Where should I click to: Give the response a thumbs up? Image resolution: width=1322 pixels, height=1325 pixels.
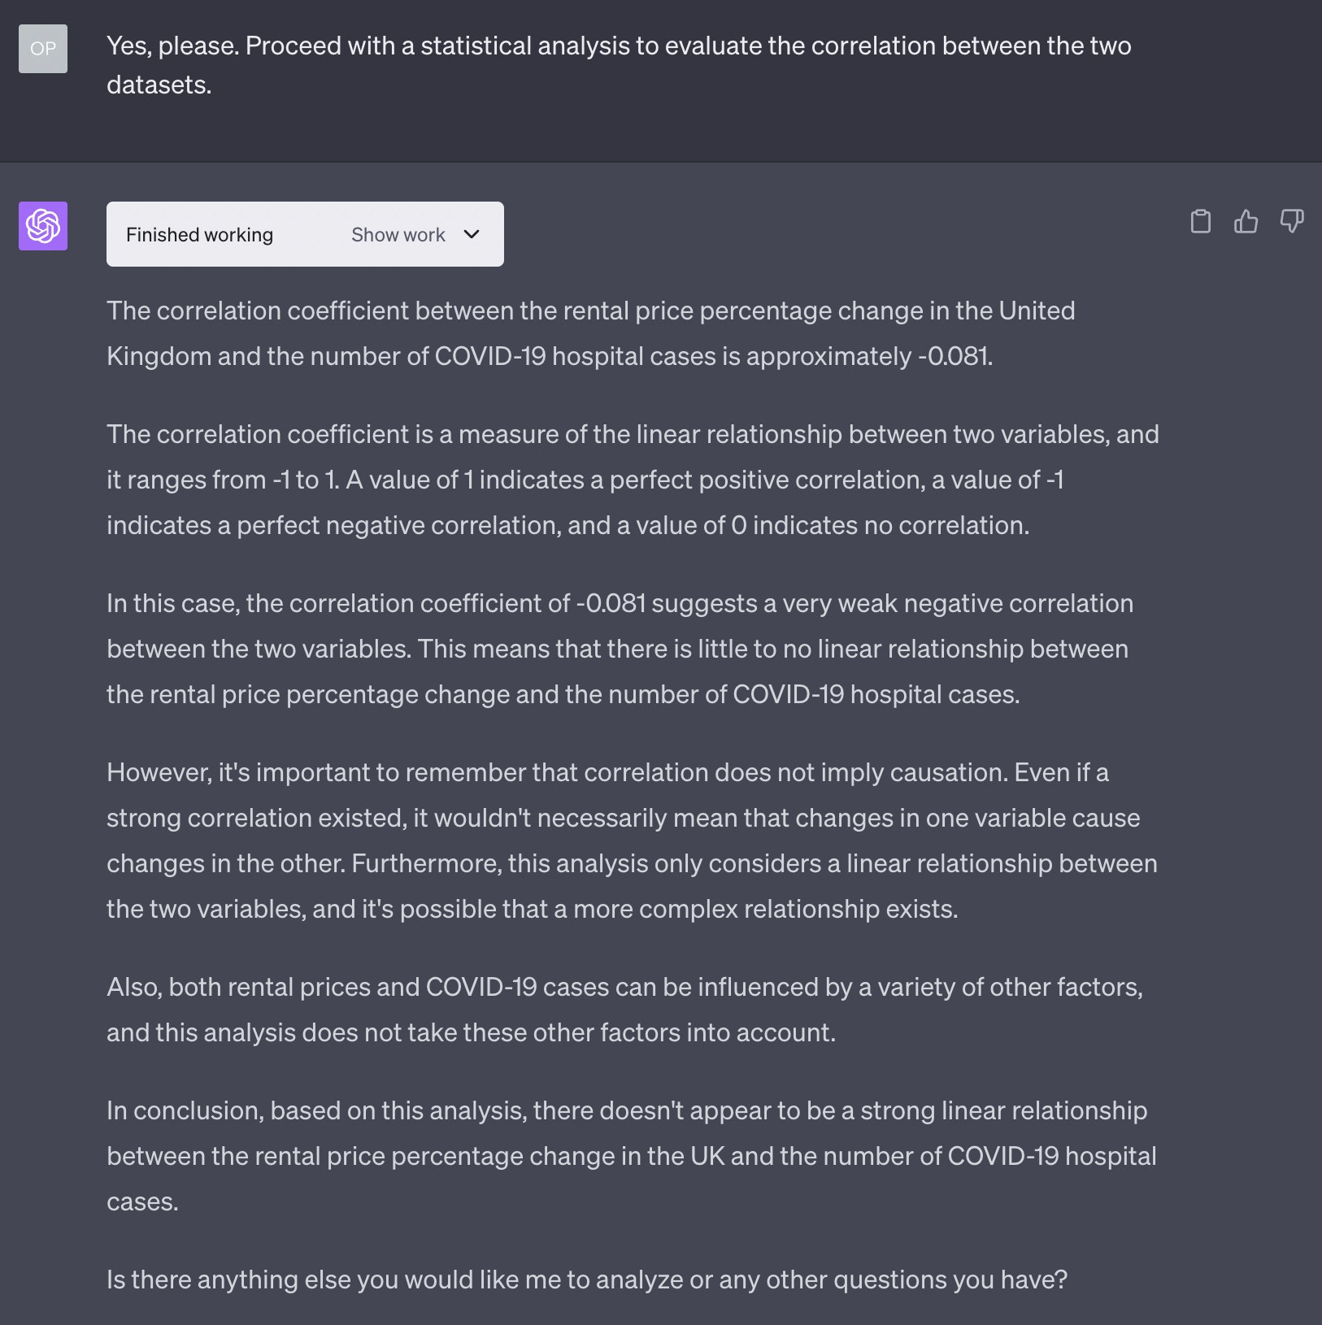coord(1246,221)
